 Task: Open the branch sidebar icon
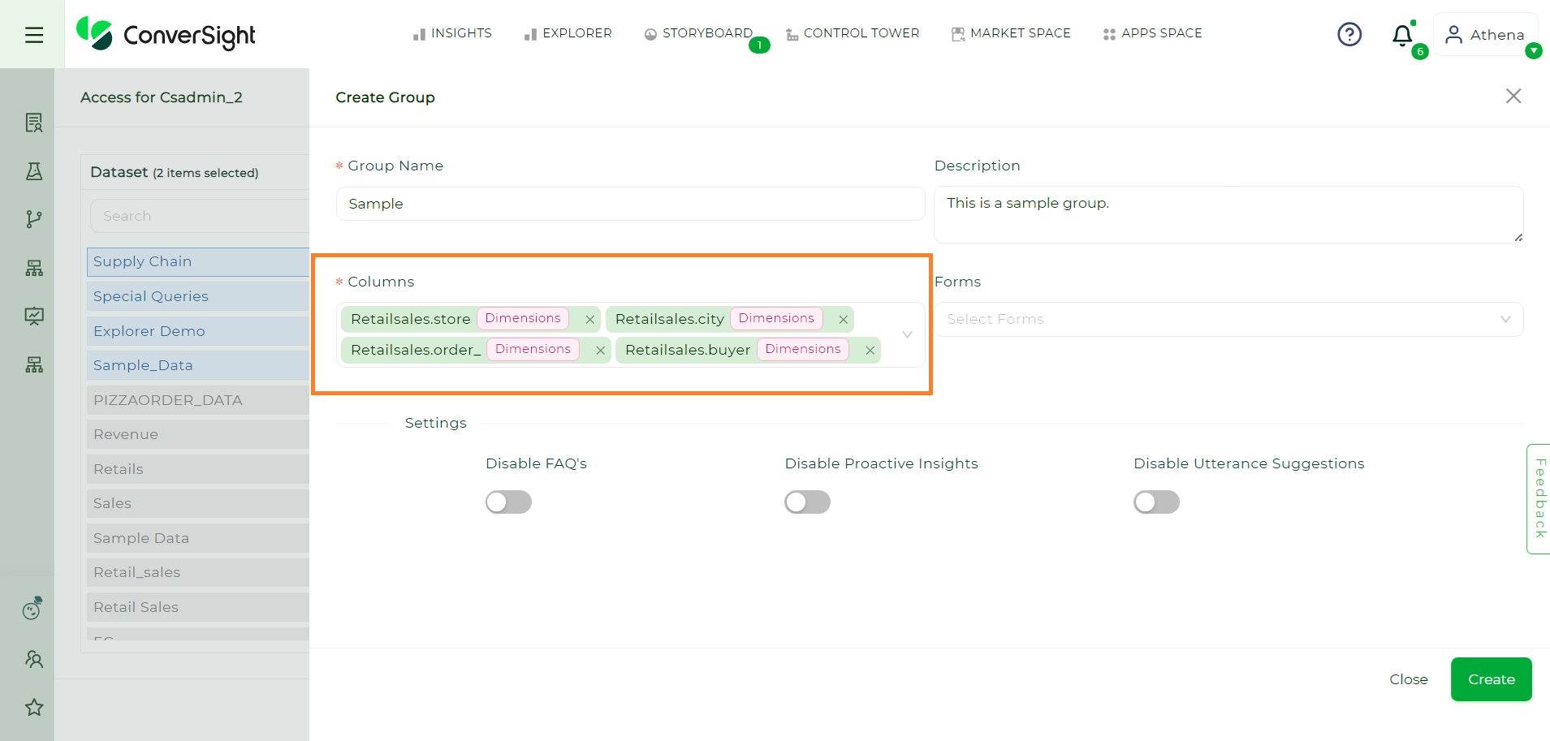[33, 219]
